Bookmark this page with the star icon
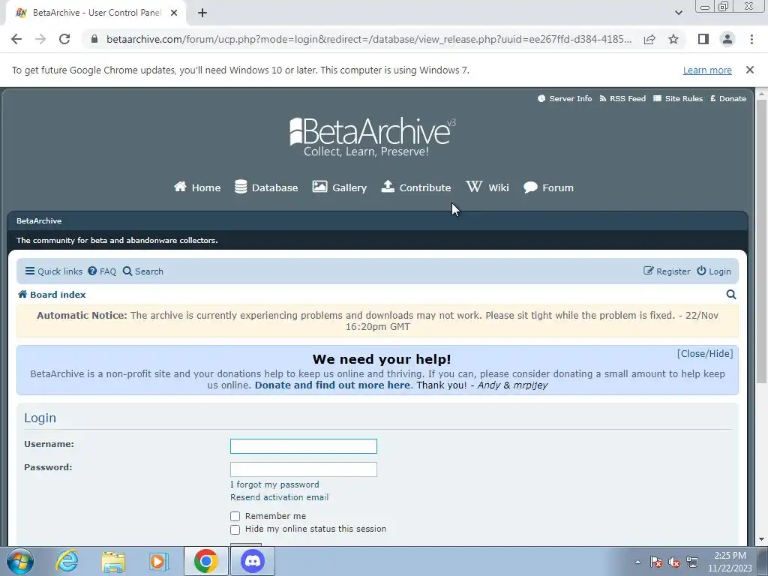The image size is (768, 576). (673, 39)
